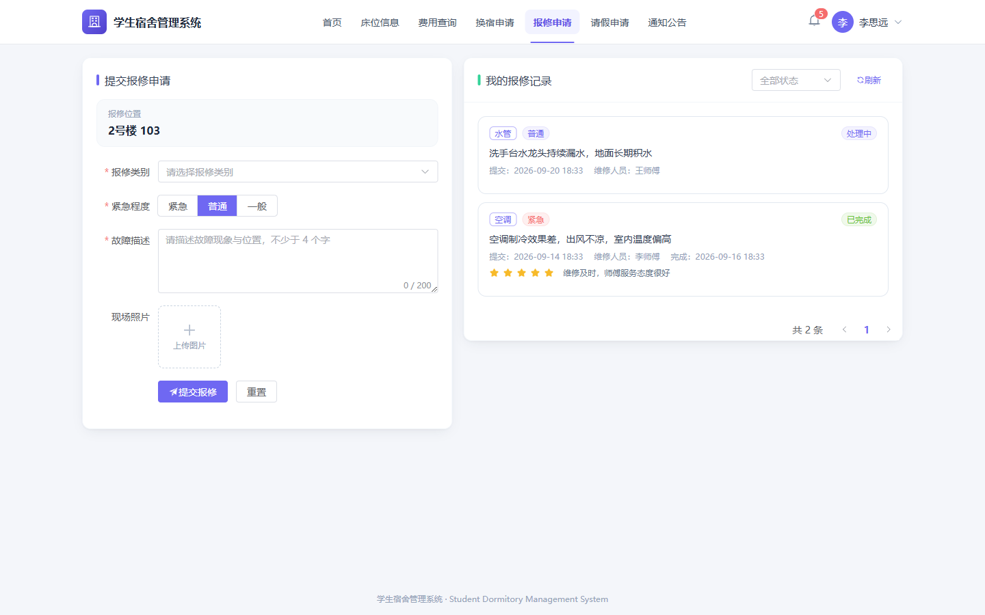This screenshot has height=615, width=985.
Task: Click the dormitory system logo icon
Action: point(94,22)
